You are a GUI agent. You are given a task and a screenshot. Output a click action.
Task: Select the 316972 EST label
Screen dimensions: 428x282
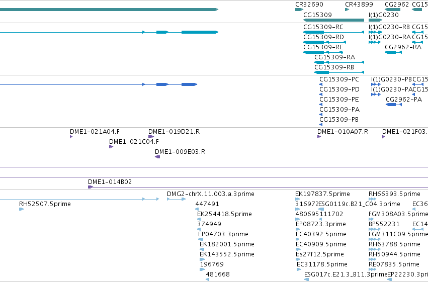coord(307,204)
